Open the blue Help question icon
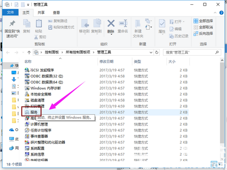This screenshot has width=227, height=170. click(221, 13)
